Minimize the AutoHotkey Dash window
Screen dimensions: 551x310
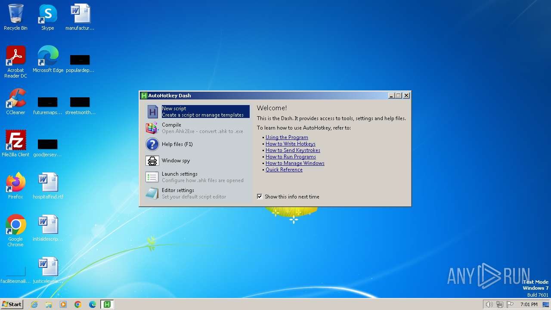pyautogui.click(x=391, y=96)
